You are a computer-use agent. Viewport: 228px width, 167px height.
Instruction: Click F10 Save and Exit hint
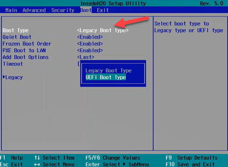(192, 164)
